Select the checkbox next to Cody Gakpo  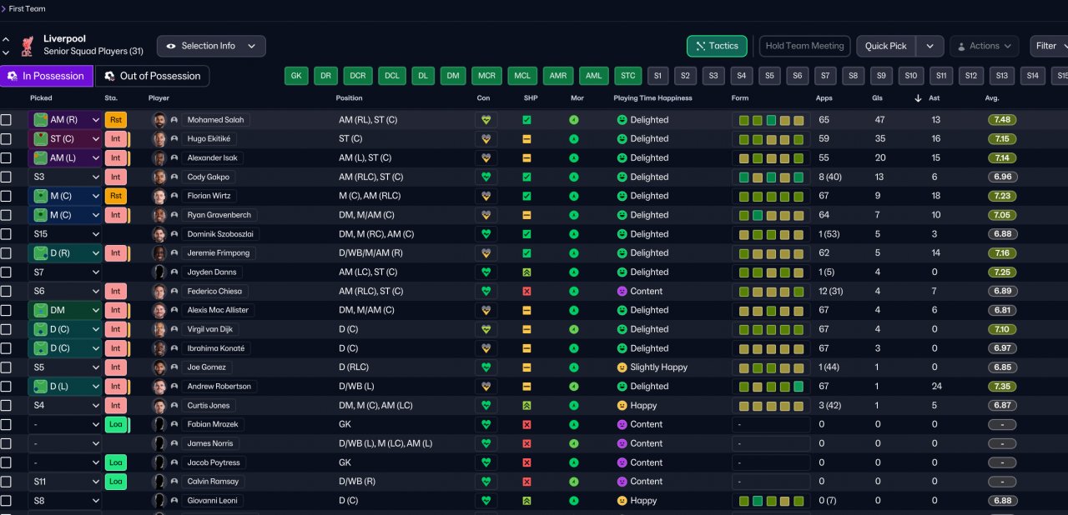pos(7,177)
